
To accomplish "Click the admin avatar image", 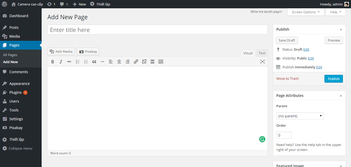I will (346, 4).
